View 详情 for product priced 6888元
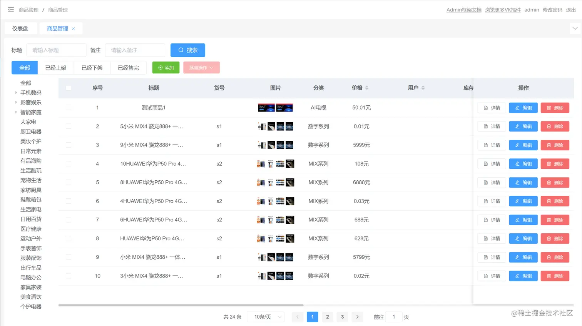 [x=492, y=183]
